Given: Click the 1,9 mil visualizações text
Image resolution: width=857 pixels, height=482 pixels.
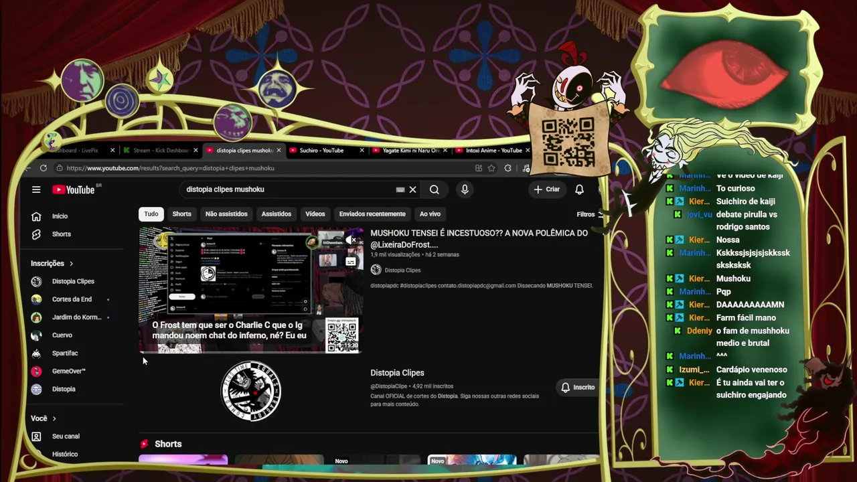Looking at the screenshot, I should (395, 255).
